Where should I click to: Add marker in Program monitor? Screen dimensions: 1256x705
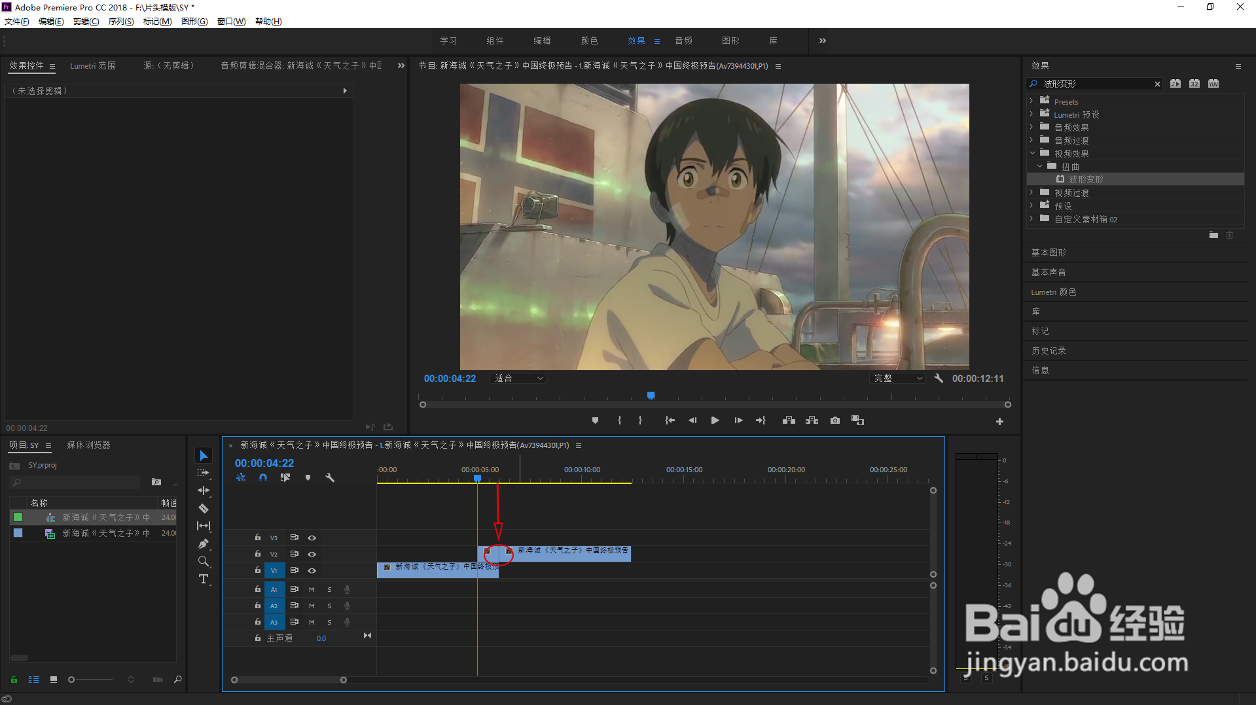coord(595,421)
